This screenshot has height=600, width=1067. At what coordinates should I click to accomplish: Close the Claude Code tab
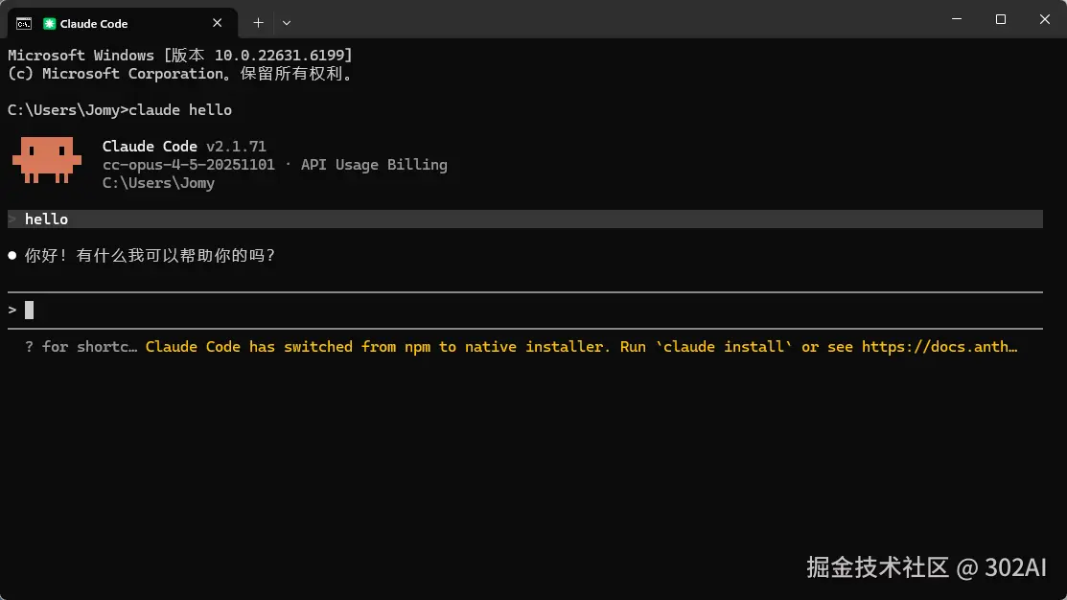point(217,23)
